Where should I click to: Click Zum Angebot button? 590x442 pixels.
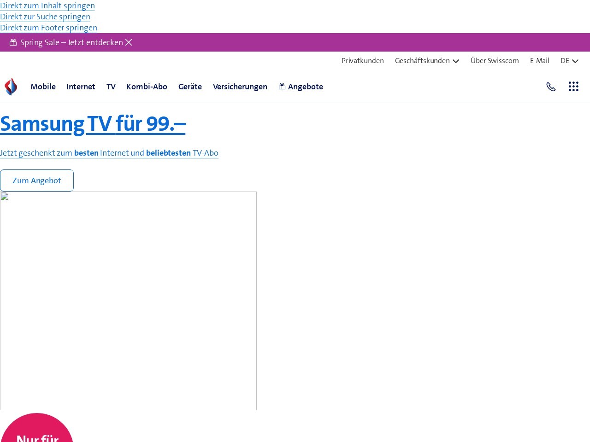[37, 180]
